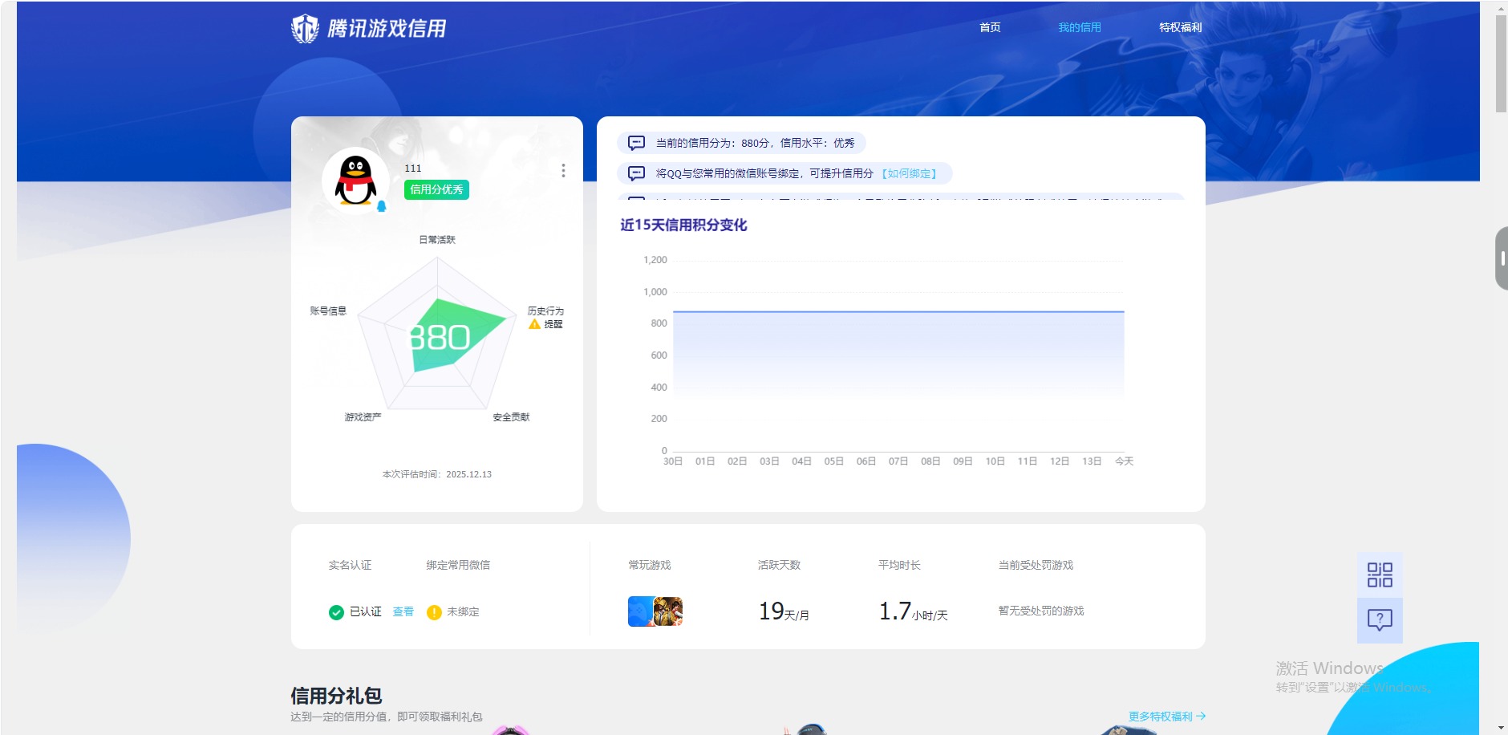The image size is (1508, 735).
Task: Open the 特权福利 menu item
Action: coord(1180,26)
